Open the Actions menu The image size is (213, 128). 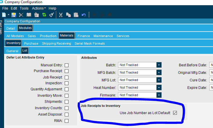click(x=39, y=8)
